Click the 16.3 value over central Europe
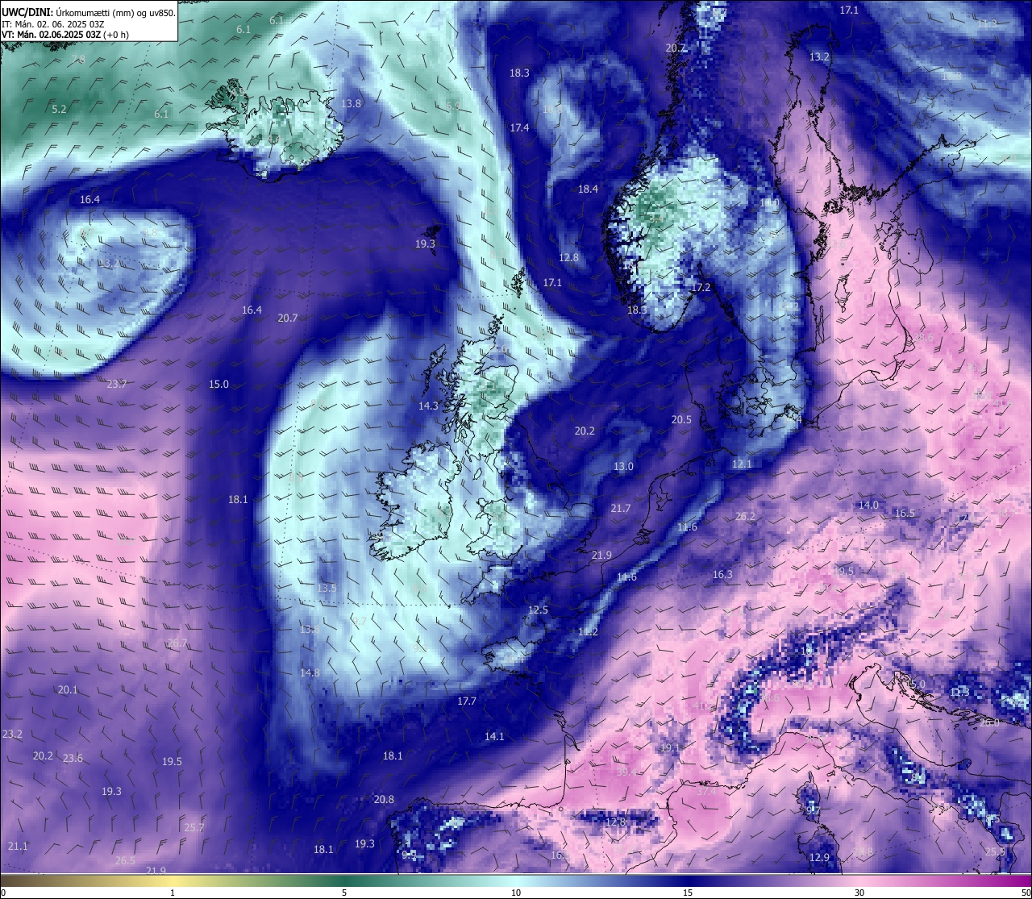Screen dimensions: 1032x899 coord(722,574)
